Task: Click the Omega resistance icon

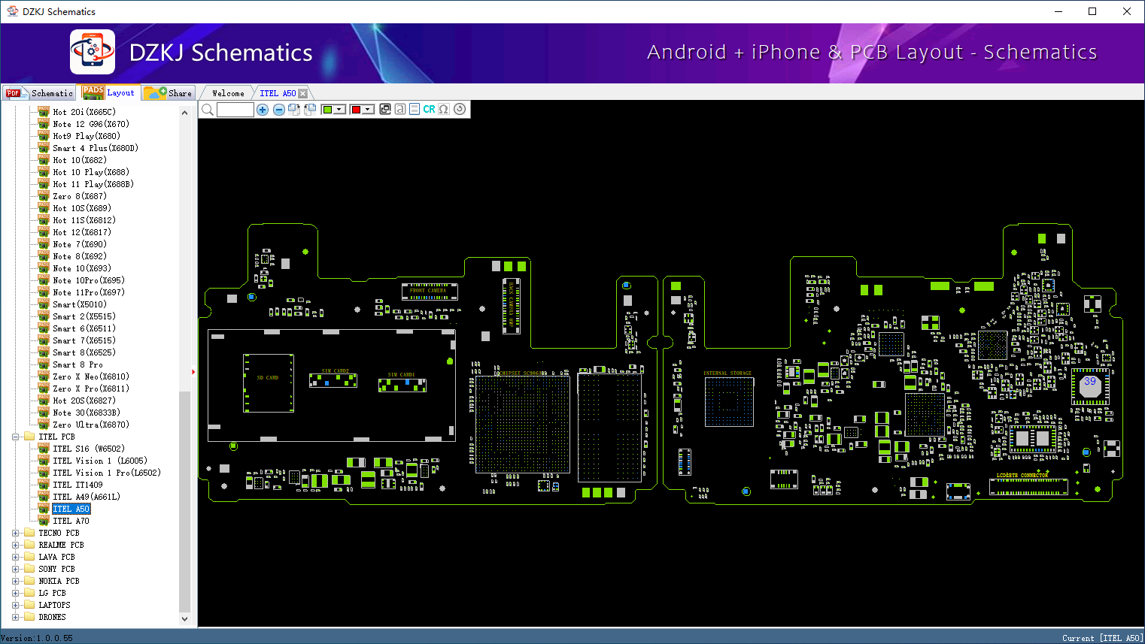Action: click(444, 110)
